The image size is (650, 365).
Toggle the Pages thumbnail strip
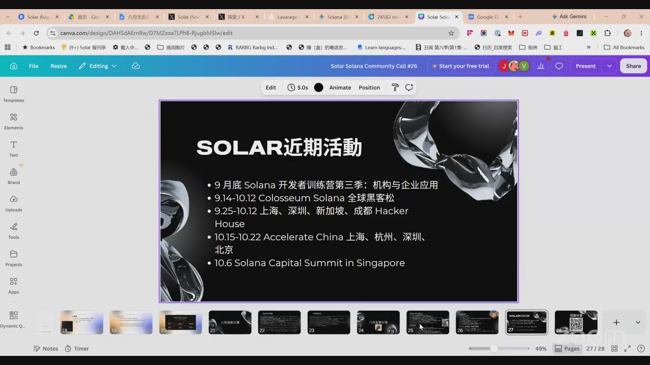coord(567,349)
